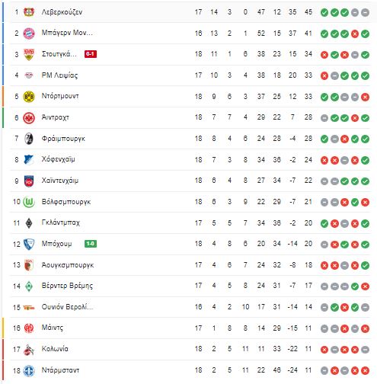Click the Bayer Leverkusen club crest

click(x=29, y=12)
